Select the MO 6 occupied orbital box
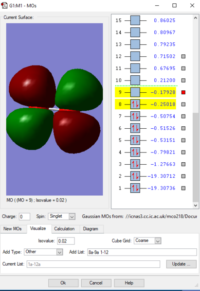This screenshot has height=291, width=200. tap(135, 128)
